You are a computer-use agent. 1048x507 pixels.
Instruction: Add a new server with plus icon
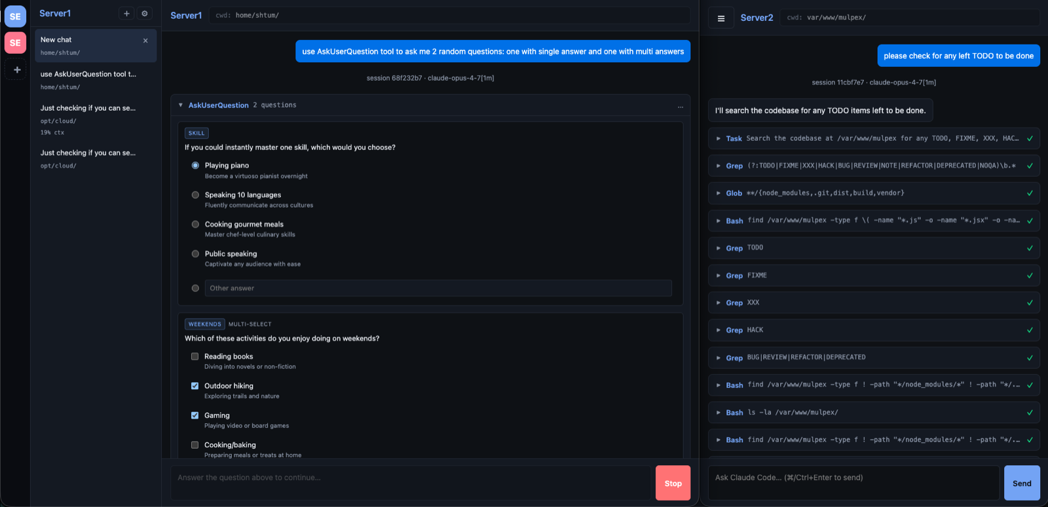[x=17, y=69]
